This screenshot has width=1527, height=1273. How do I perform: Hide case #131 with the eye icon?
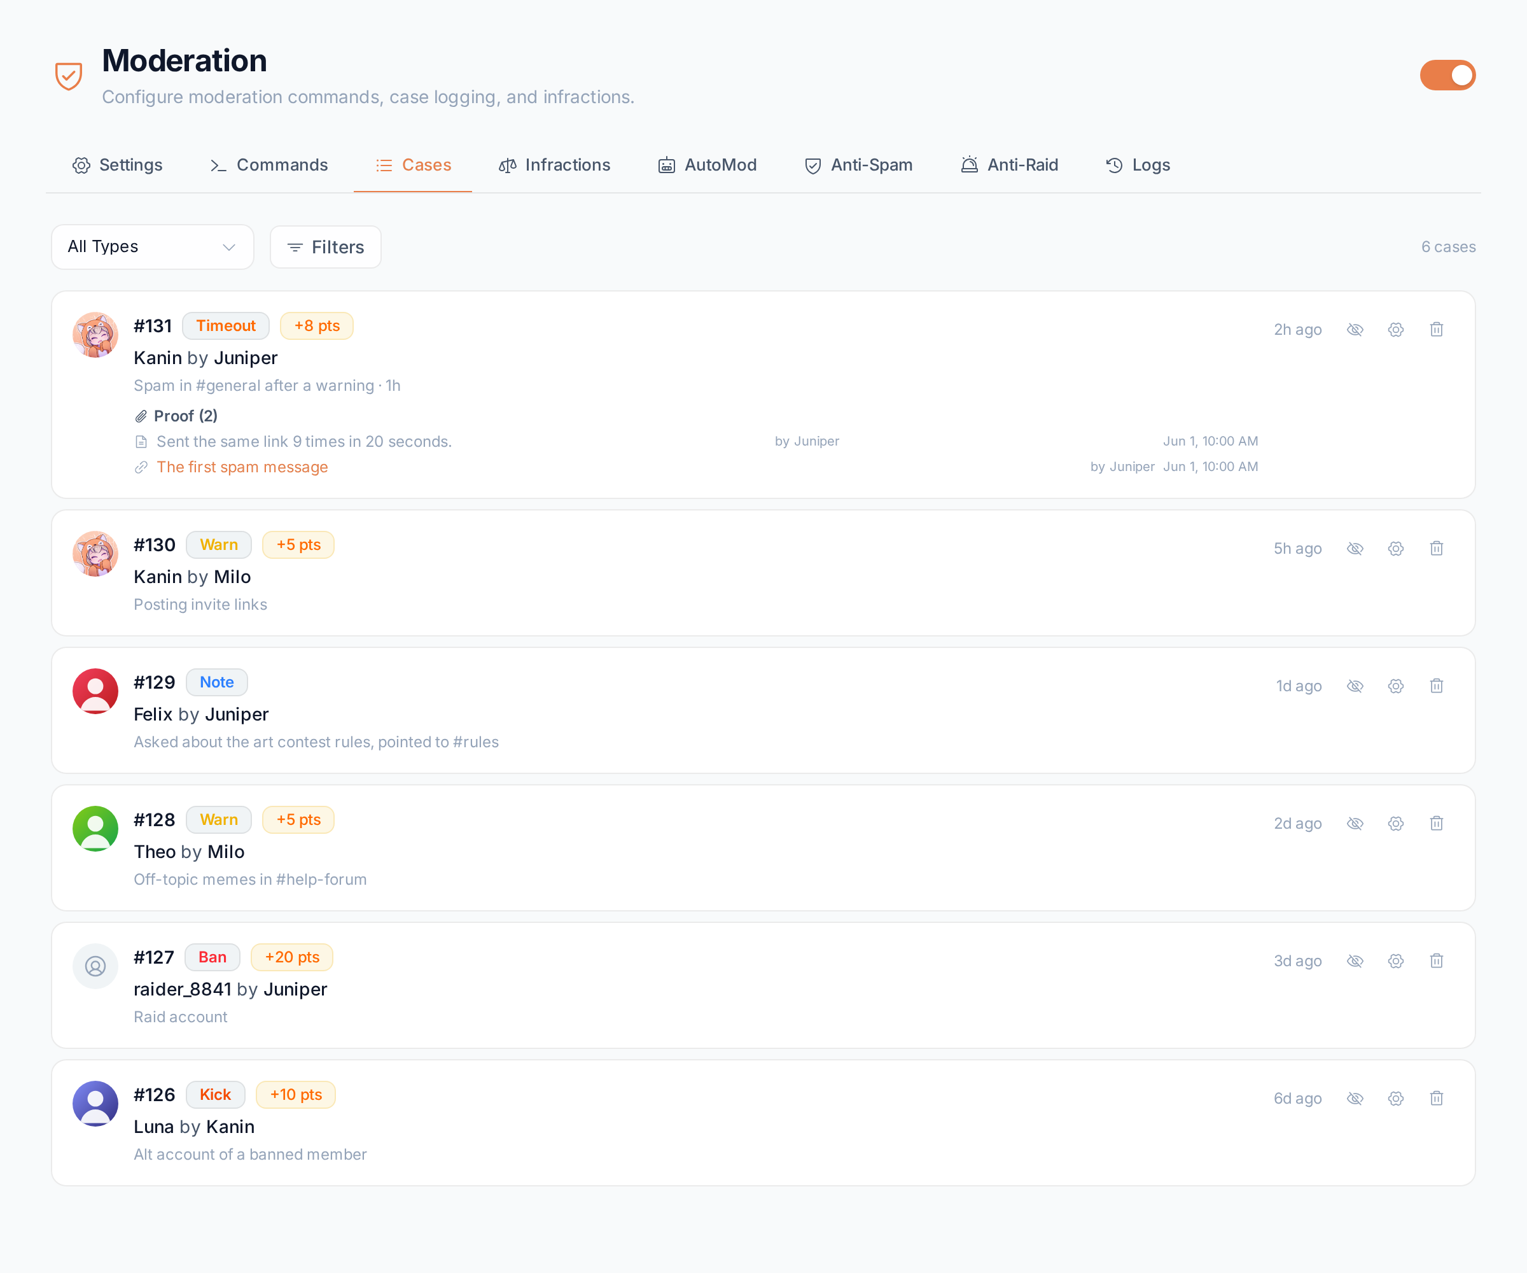click(1355, 330)
